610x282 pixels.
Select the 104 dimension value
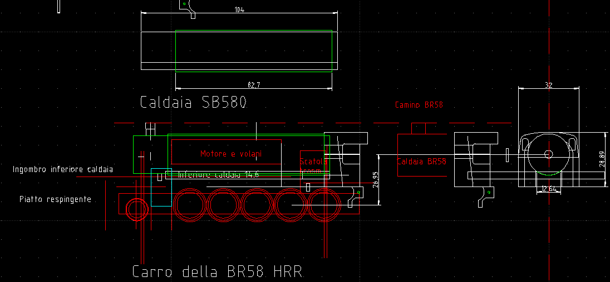pyautogui.click(x=239, y=10)
